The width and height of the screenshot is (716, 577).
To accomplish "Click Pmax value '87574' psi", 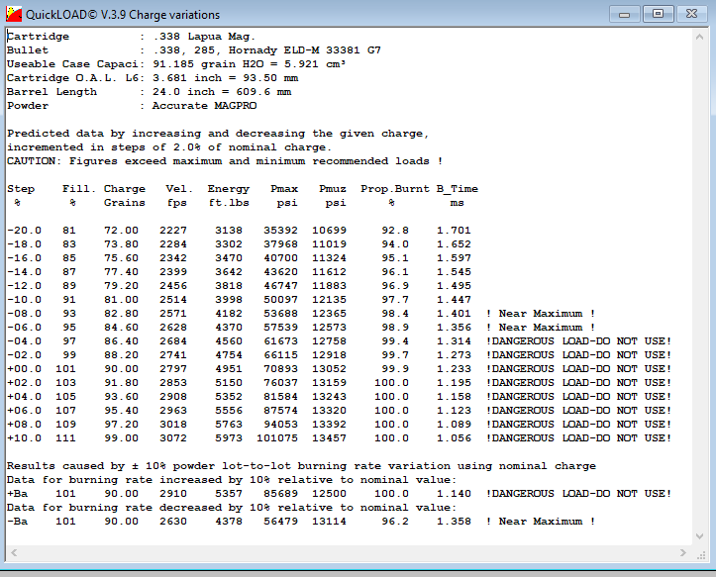I will [x=280, y=411].
